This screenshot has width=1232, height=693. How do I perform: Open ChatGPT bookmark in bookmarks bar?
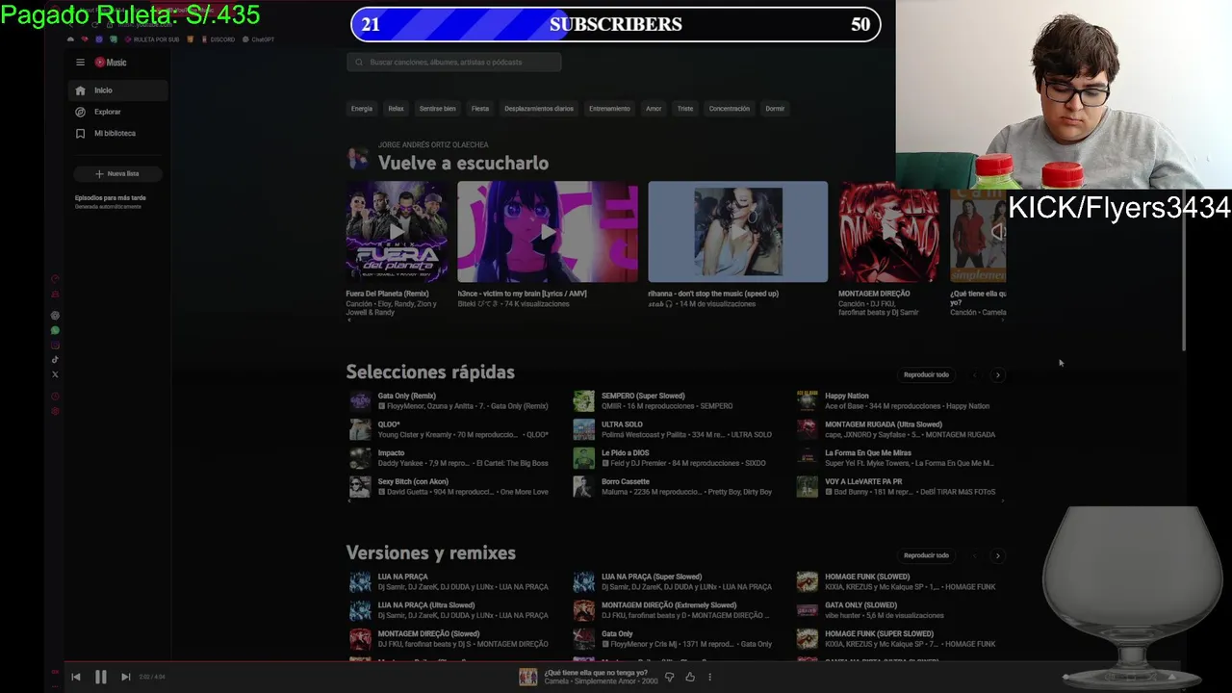tap(259, 39)
